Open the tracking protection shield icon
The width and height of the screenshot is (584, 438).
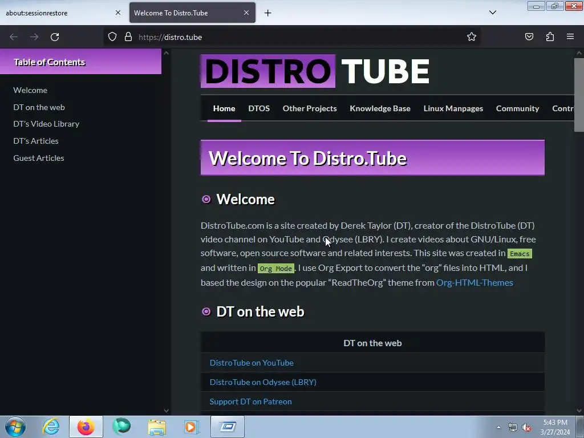pos(112,37)
